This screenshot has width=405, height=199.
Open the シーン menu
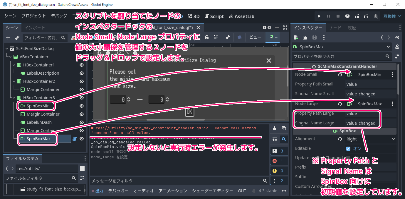(11, 16)
